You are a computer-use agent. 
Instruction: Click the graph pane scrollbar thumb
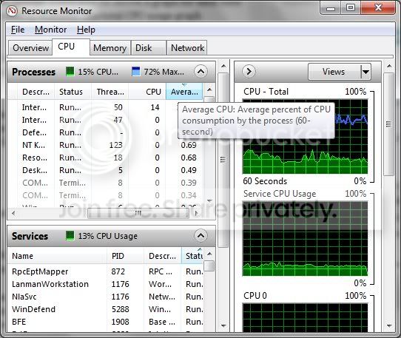tap(389, 124)
